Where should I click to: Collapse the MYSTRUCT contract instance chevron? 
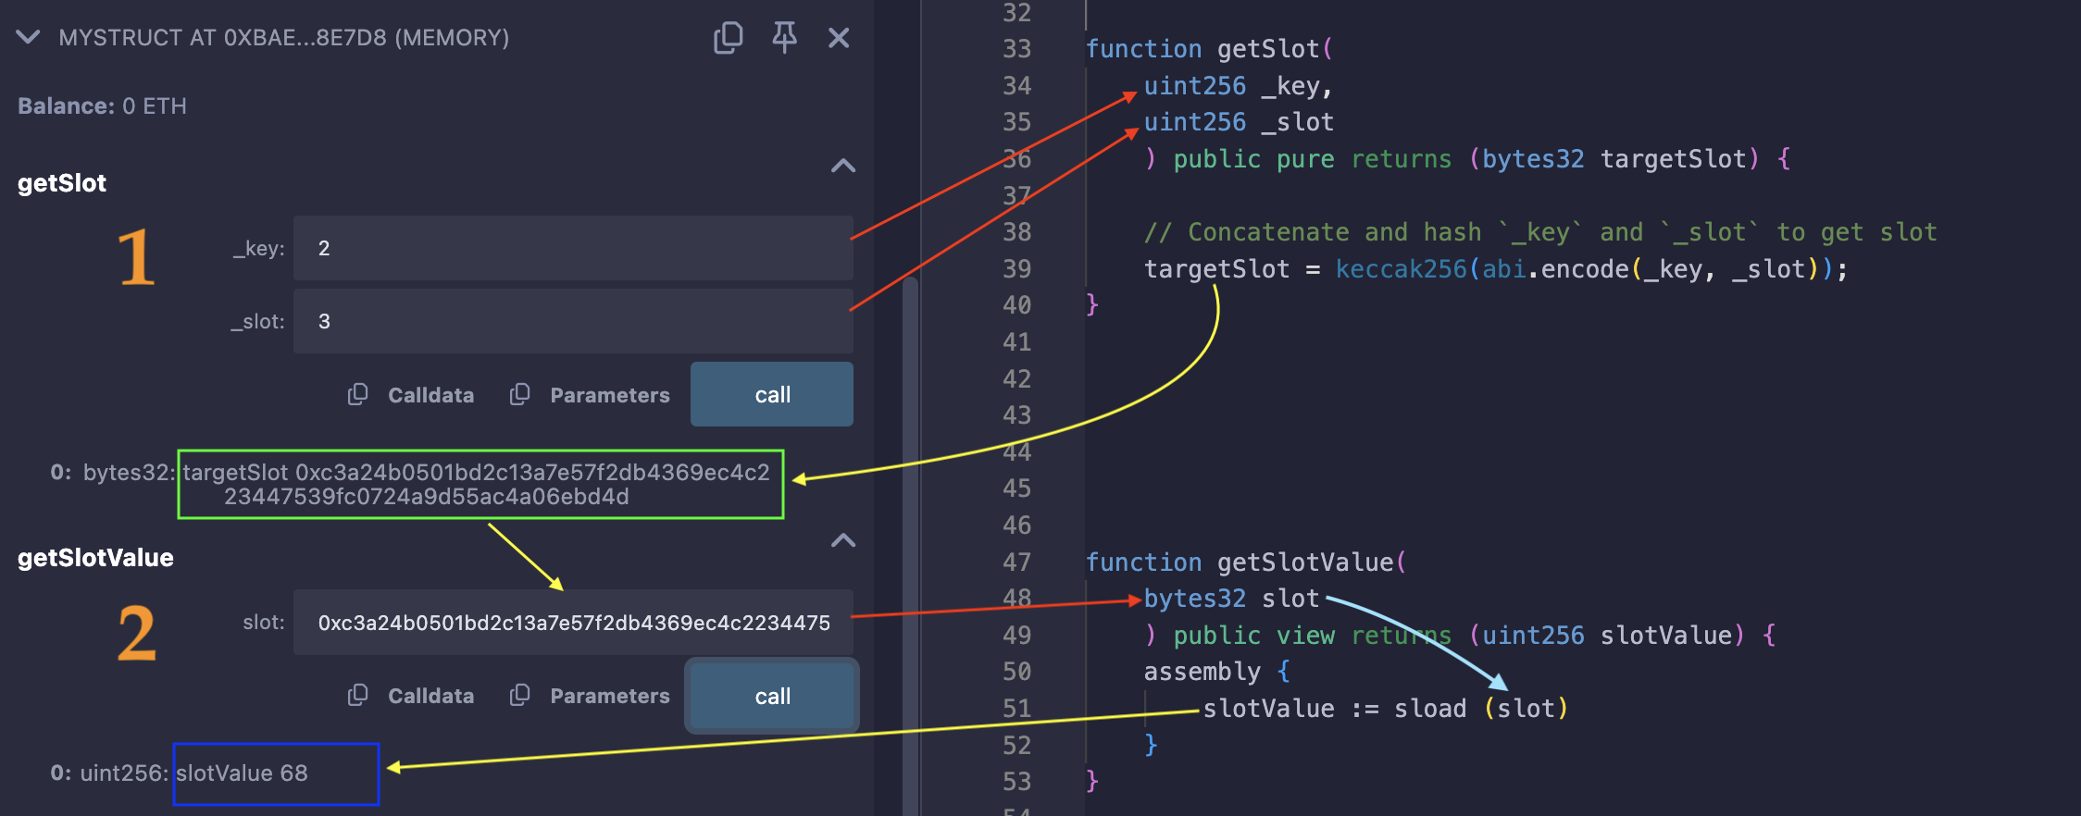29,37
